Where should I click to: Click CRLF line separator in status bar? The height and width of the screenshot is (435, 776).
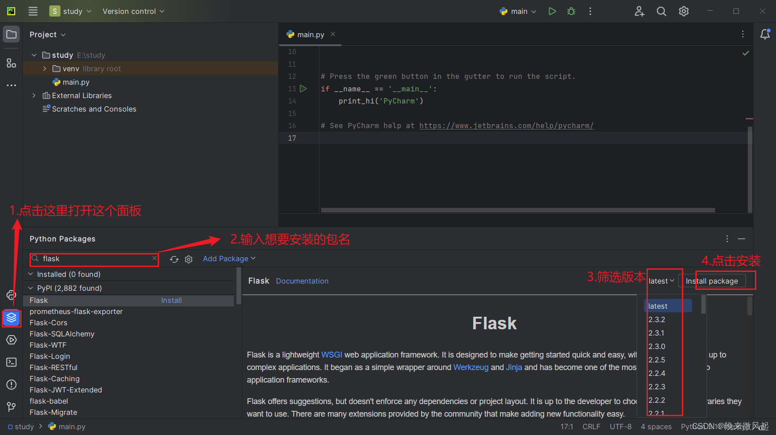[591, 426]
